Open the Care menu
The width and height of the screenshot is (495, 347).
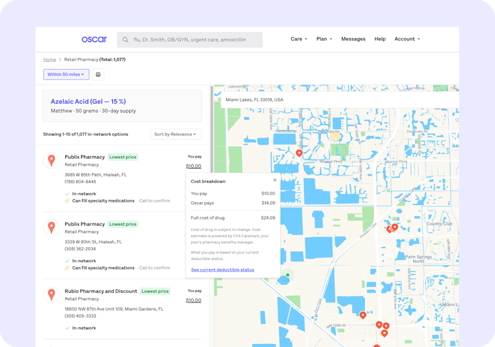point(298,39)
